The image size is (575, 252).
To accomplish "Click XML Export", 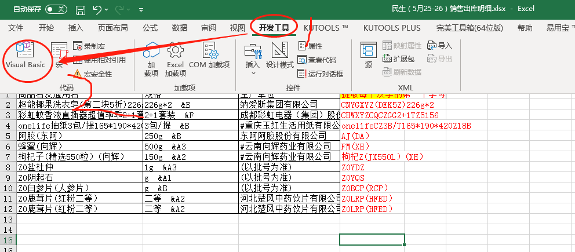I will [440, 59].
